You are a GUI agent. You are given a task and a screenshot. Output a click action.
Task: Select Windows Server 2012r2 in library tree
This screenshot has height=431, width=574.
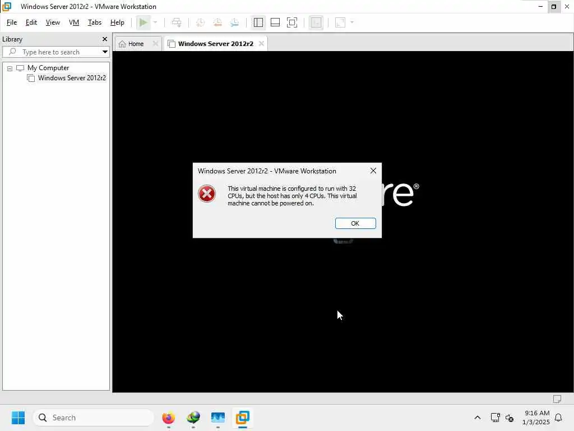[72, 77]
